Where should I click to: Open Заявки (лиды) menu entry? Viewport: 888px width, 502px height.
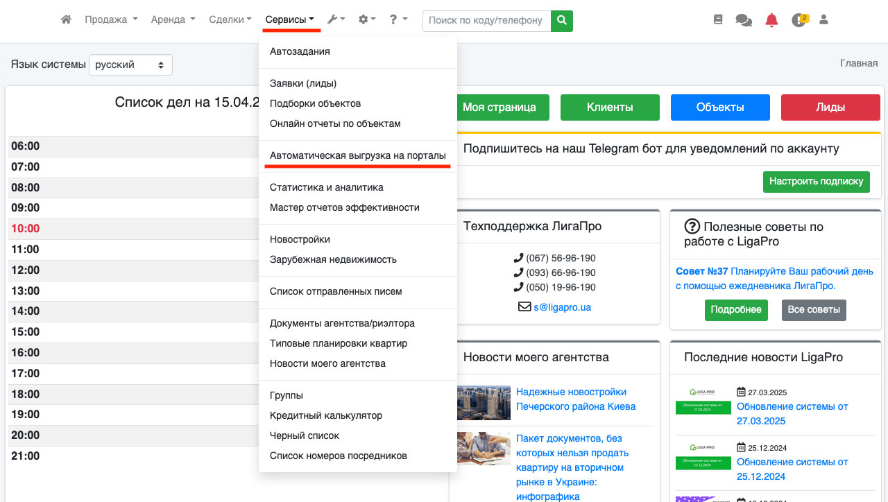click(x=303, y=83)
